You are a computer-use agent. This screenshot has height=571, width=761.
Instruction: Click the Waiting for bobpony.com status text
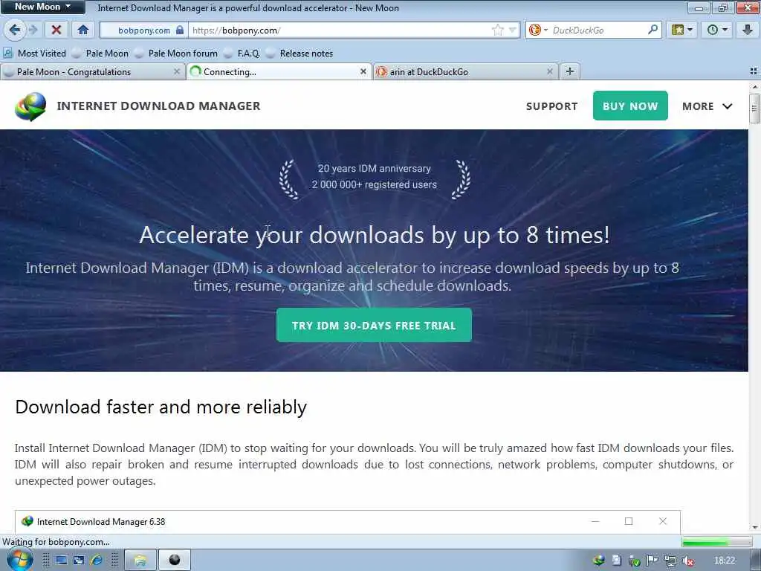click(x=56, y=542)
